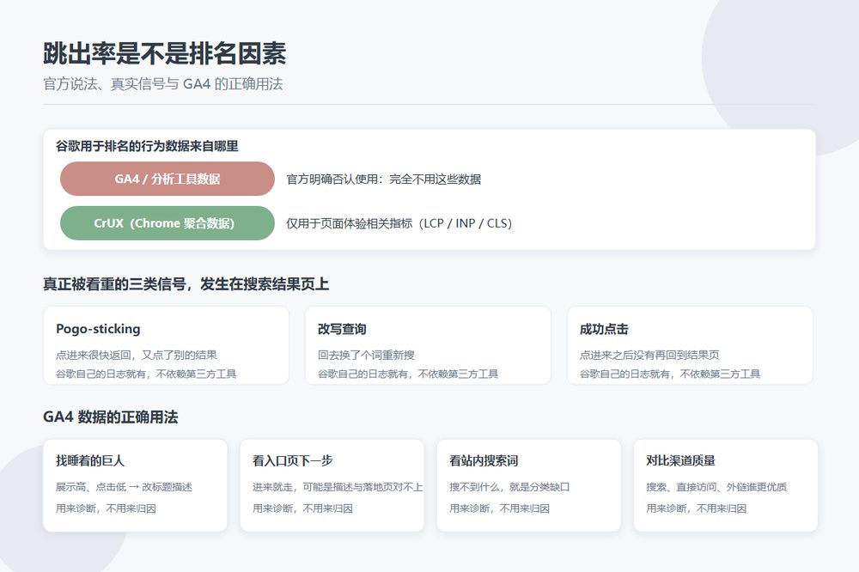This screenshot has width=859, height=572.
Task: Select the 看站内搜索词 card title
Action: point(484,460)
